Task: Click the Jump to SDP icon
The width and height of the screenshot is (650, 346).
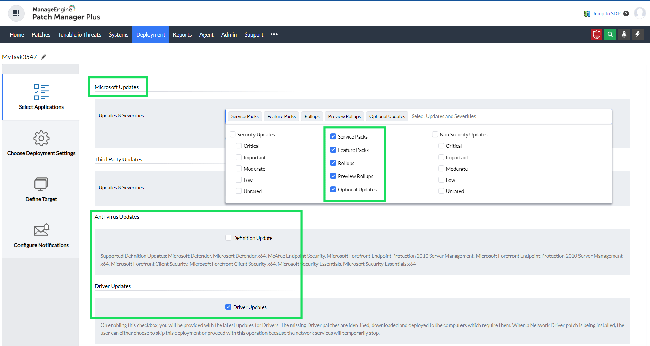Action: [x=587, y=14]
